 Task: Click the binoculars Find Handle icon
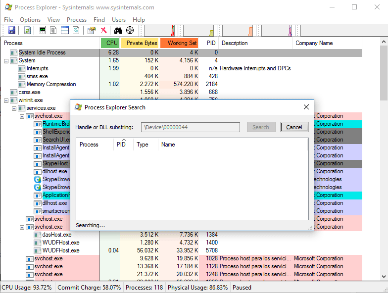pyautogui.click(x=118, y=31)
